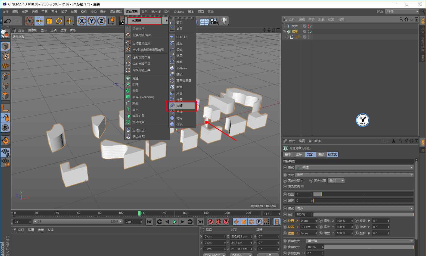Toggle Cloner visibility dots in Object Manager
The height and width of the screenshot is (256, 426).
point(308,32)
